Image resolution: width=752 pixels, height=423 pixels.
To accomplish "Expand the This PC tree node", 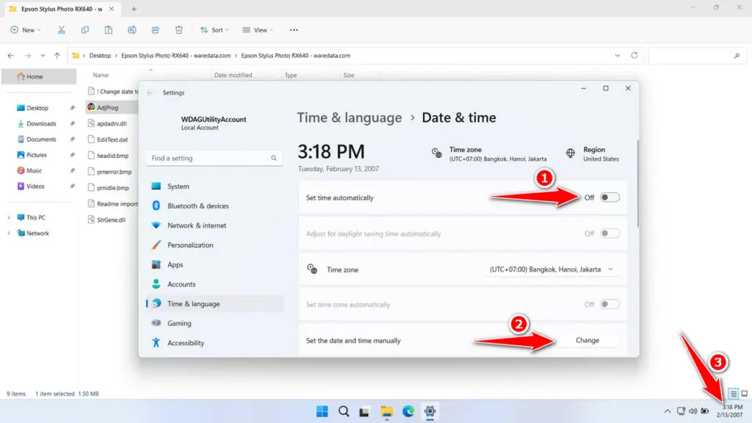I will [9, 217].
